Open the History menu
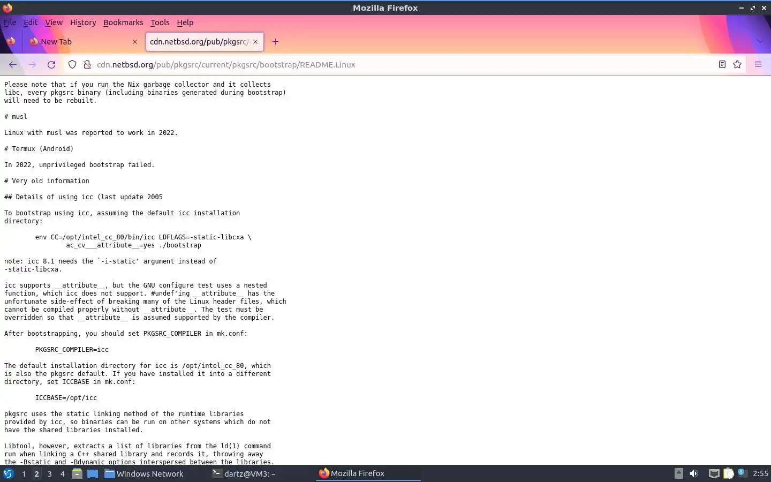 pyautogui.click(x=83, y=22)
